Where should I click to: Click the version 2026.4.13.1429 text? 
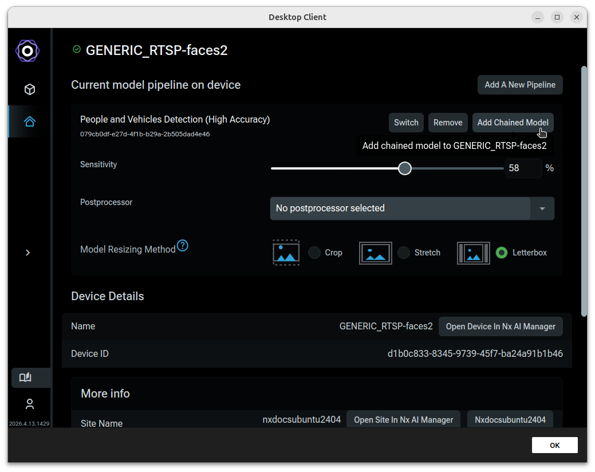point(29,423)
